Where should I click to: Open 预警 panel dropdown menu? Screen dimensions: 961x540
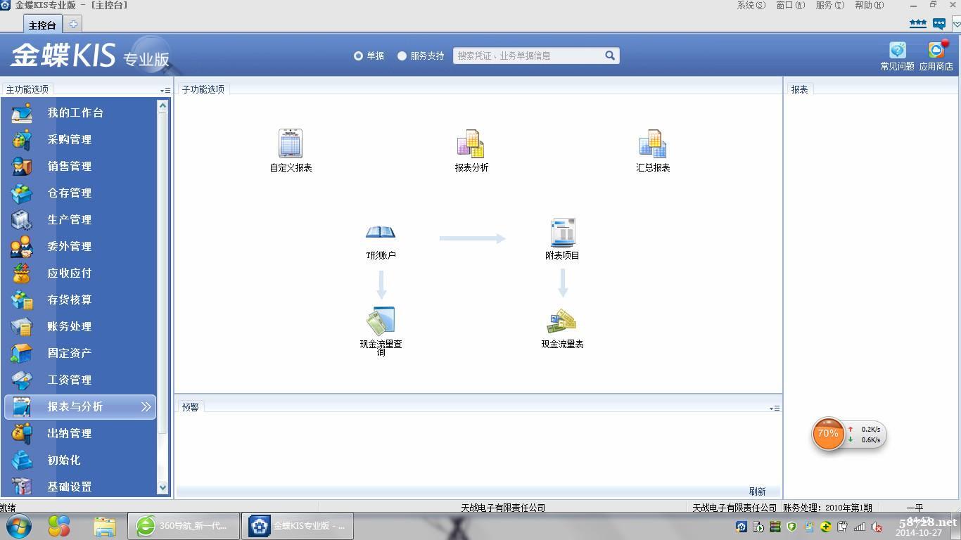pyautogui.click(x=775, y=408)
